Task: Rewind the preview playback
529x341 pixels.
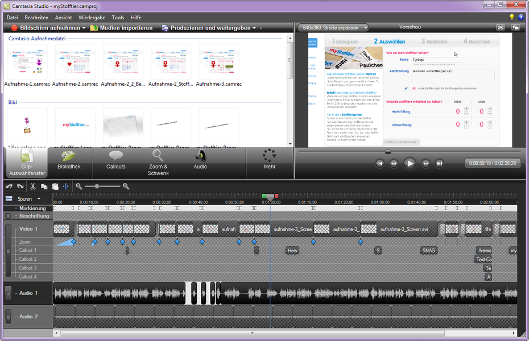Action: [x=394, y=164]
